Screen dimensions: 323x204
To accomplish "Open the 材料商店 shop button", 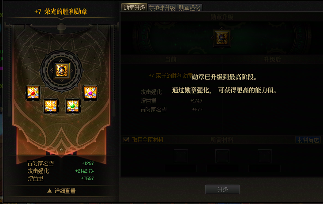I will point(308,140).
